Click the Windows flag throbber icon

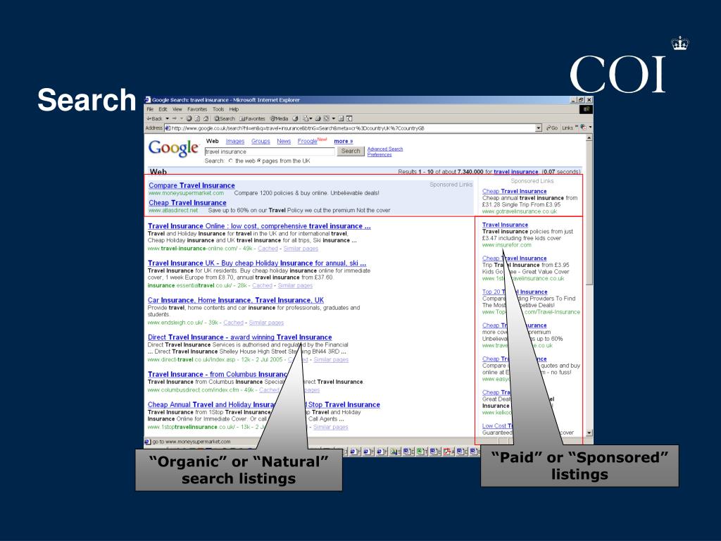[x=586, y=109]
